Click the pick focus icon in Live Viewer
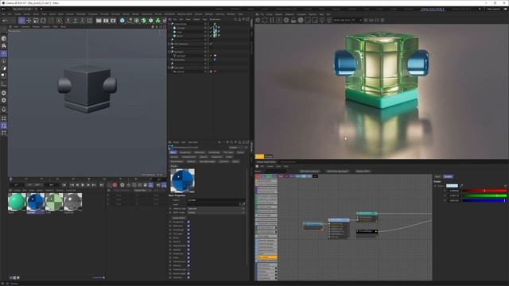The image size is (509, 286). [322, 20]
